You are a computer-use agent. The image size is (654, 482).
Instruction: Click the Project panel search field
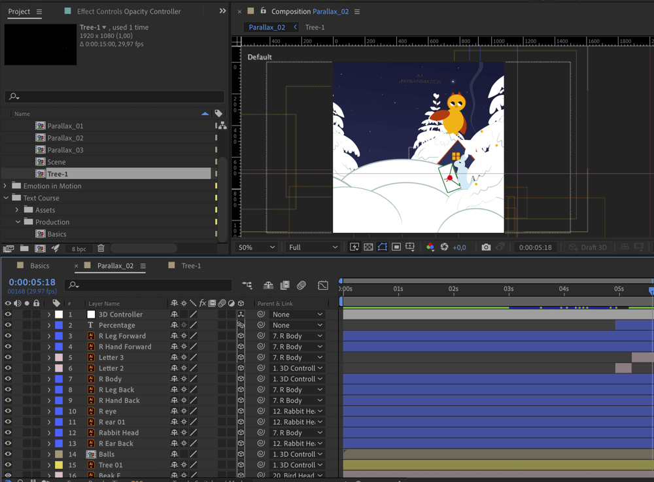click(114, 96)
